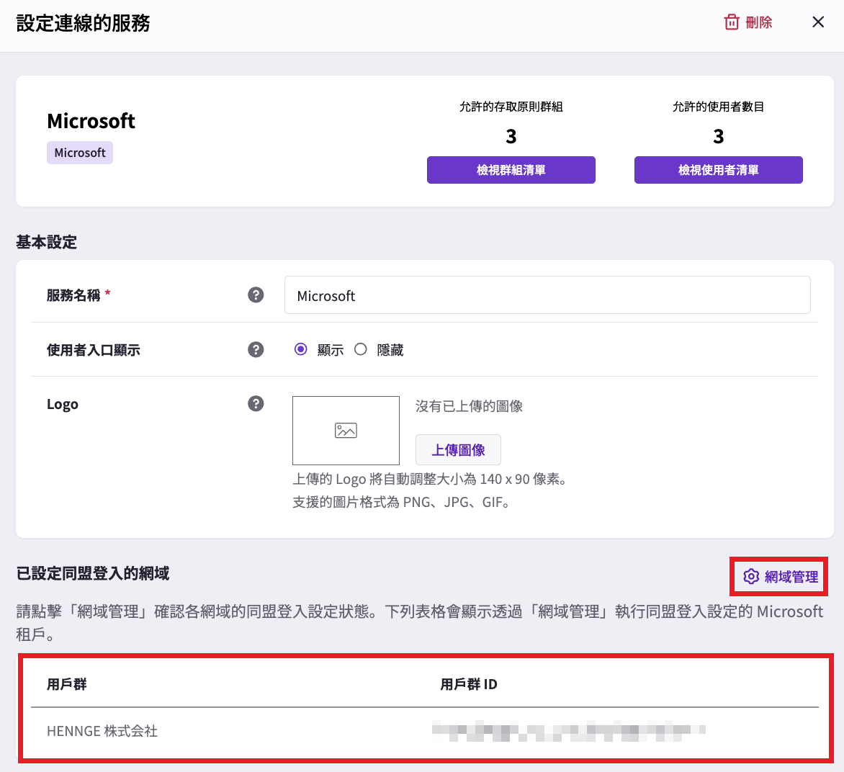Click the Microsoft service title heading
Screen dimensions: 844x772
coord(91,121)
